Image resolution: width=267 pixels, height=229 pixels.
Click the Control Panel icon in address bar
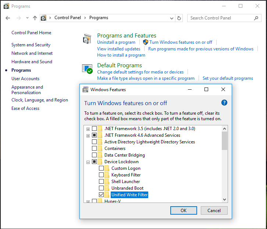[44, 18]
